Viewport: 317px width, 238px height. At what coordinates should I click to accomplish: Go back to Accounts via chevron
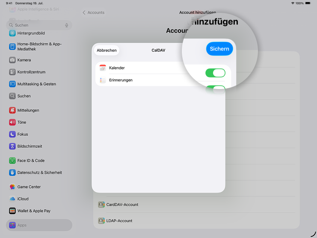(x=84, y=12)
